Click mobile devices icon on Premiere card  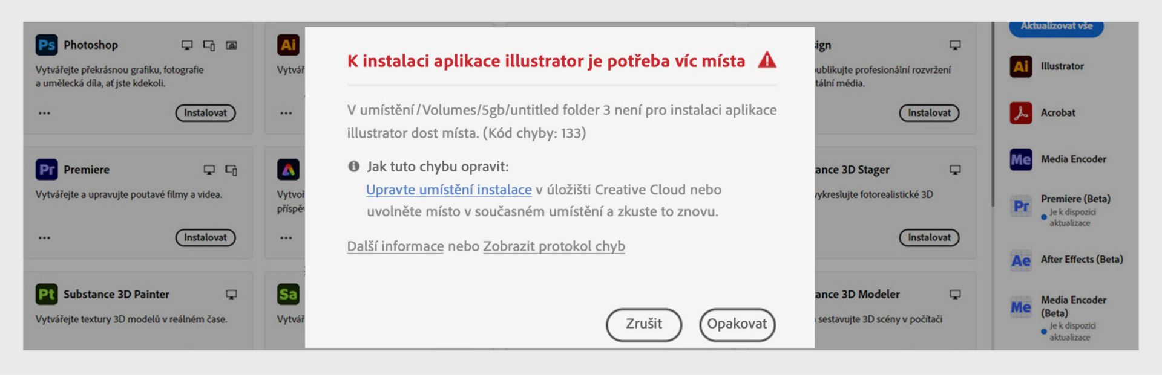231,170
